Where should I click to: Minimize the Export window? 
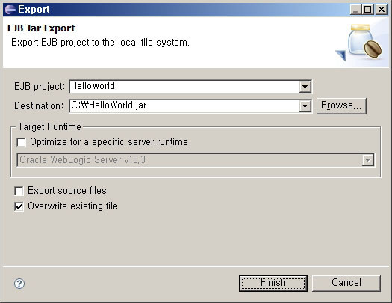point(355,10)
